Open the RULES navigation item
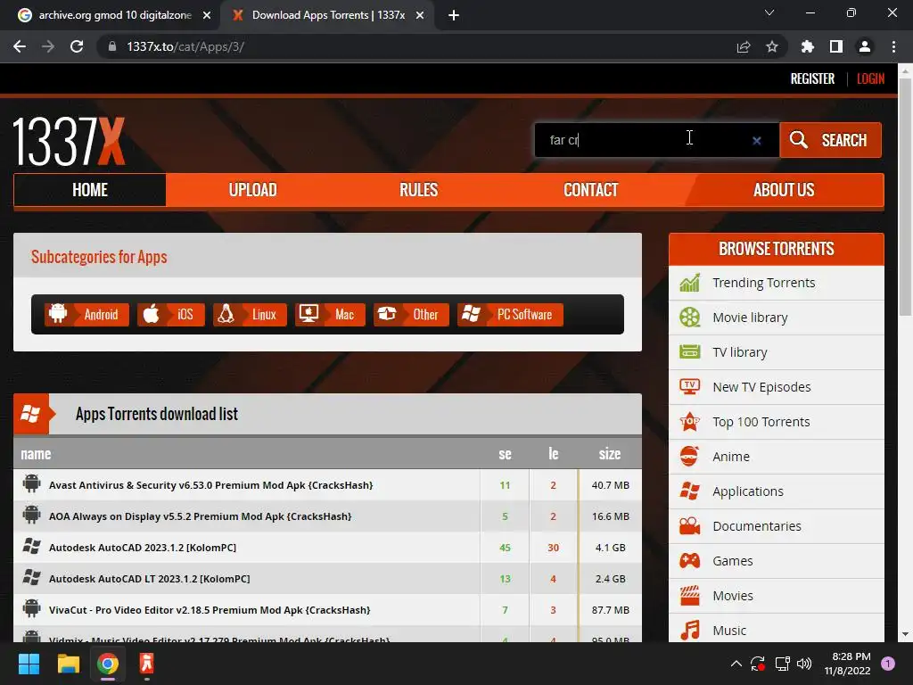The height and width of the screenshot is (685, 913). pos(419,190)
